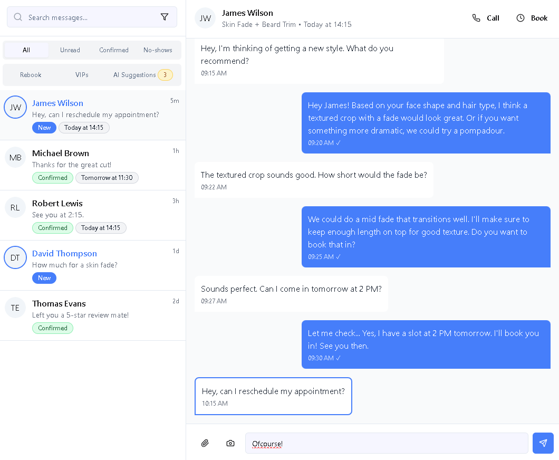Open Michael Brown conversation
The height and width of the screenshot is (460, 559).
(x=93, y=166)
